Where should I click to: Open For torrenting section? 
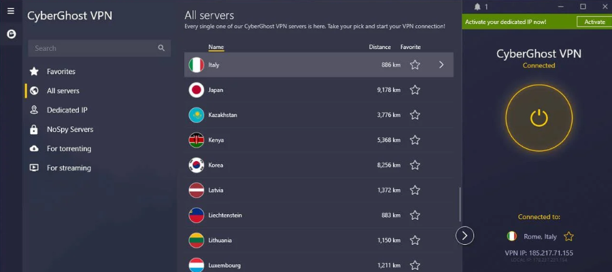click(69, 149)
